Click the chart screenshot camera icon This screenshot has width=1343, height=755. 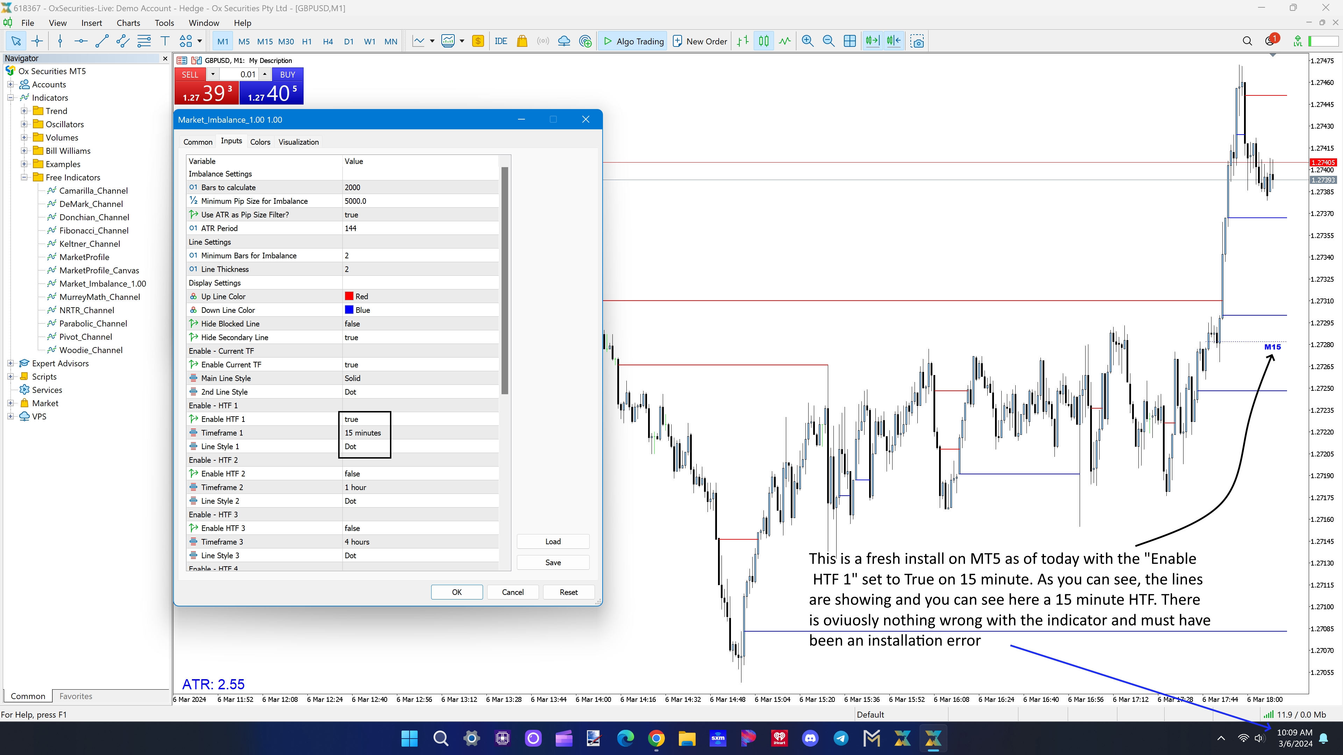(x=918, y=41)
